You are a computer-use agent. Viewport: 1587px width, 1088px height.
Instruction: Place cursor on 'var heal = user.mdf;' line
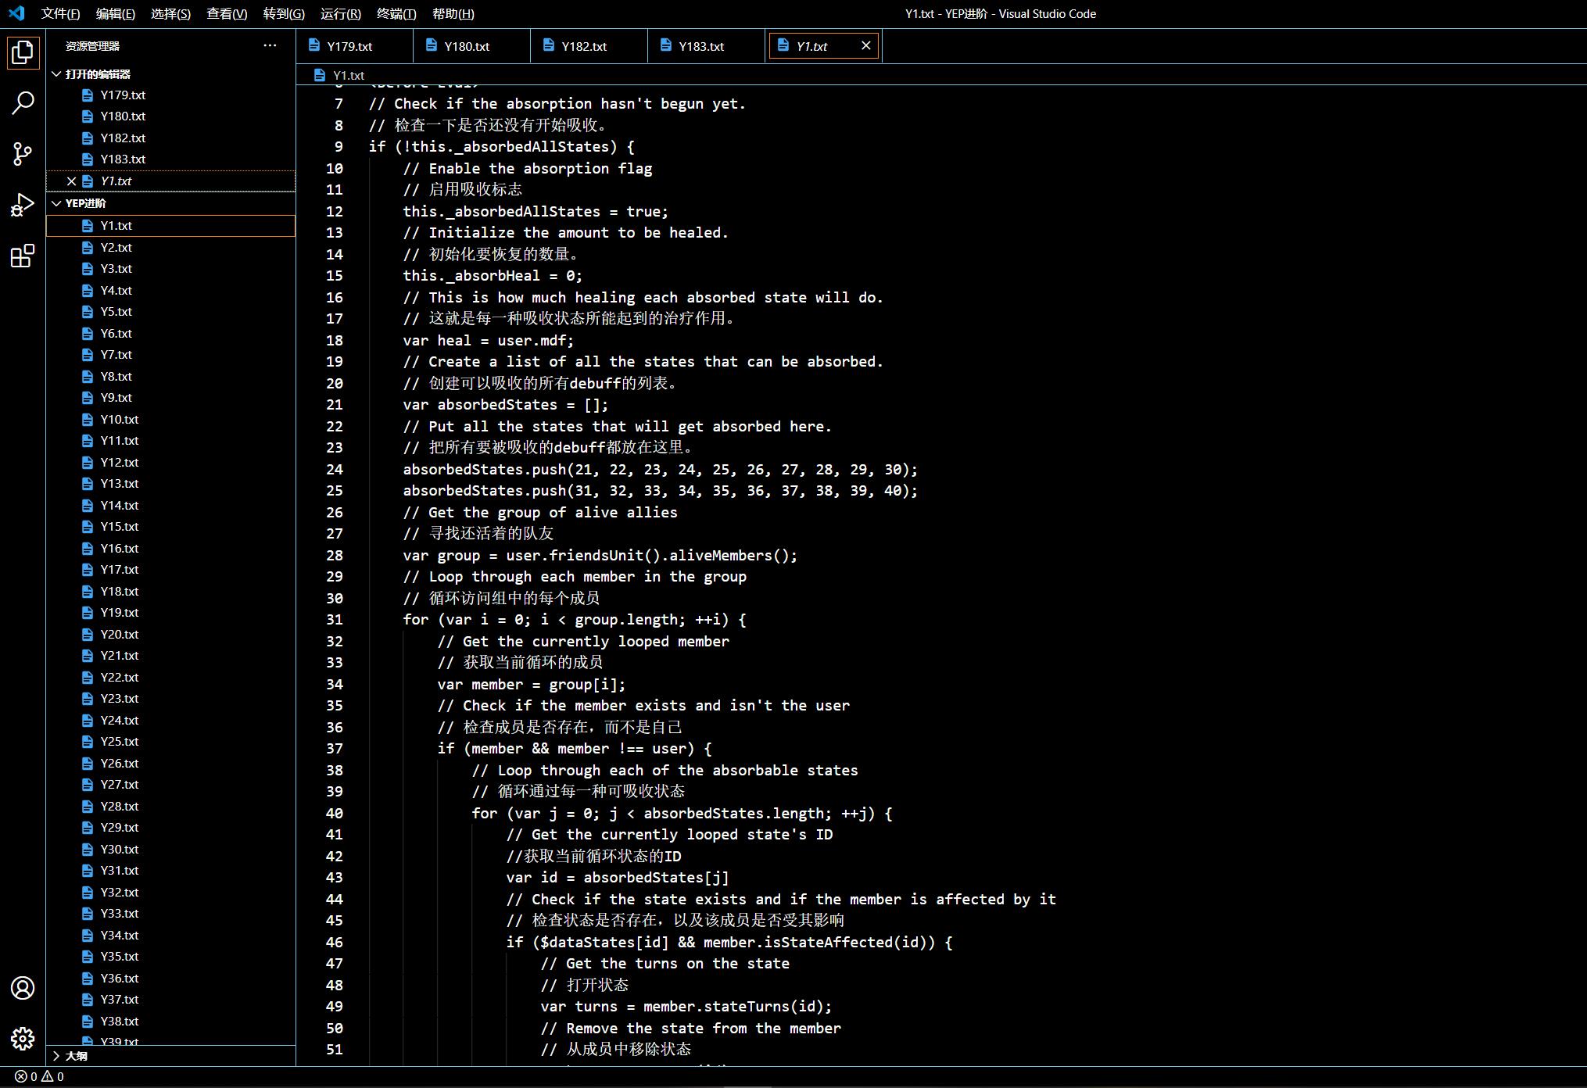pos(488,340)
